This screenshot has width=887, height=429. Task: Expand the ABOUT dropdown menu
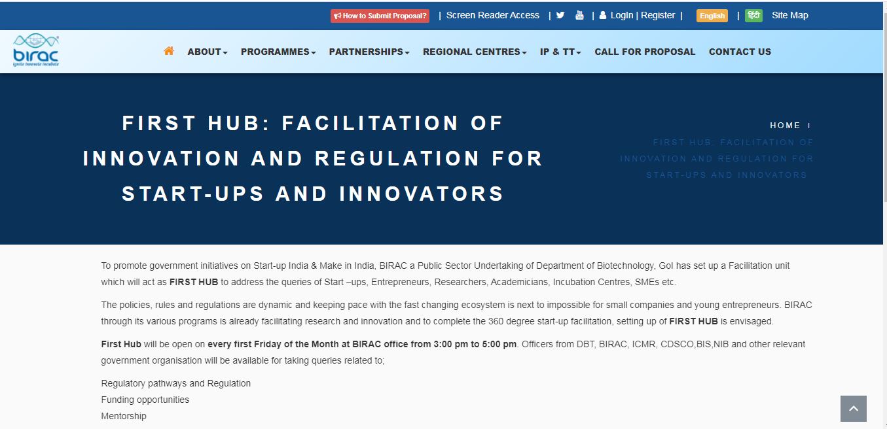click(x=208, y=52)
